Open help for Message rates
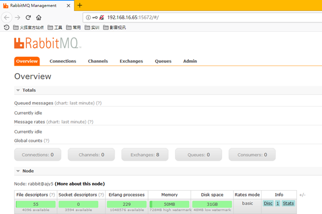 click(x=90, y=122)
